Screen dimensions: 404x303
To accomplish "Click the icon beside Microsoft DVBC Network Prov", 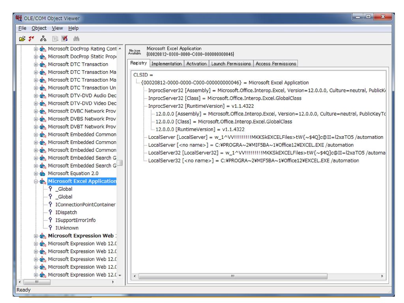I will tap(43, 111).
